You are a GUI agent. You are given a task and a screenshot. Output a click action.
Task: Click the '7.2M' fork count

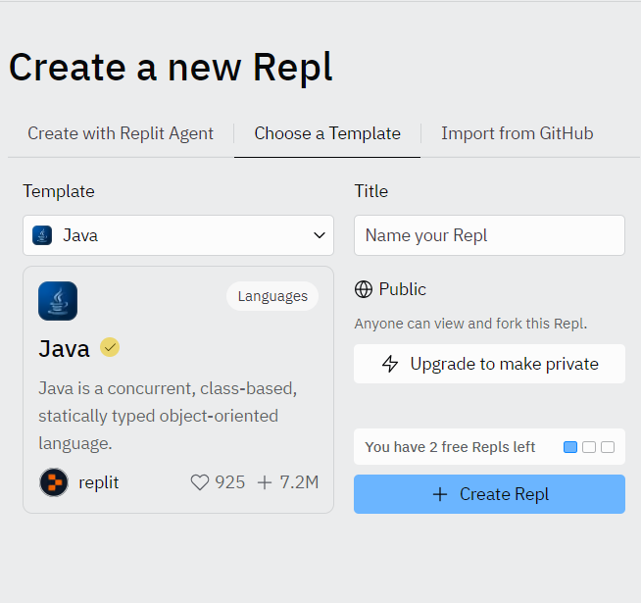pos(299,482)
